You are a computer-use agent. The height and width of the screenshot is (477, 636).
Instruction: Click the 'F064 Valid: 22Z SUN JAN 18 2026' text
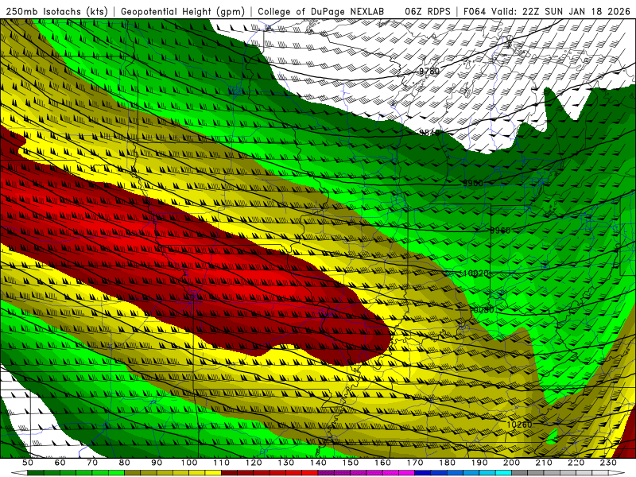click(x=547, y=11)
